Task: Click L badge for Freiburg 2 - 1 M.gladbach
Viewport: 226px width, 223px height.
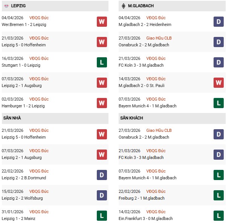Action: point(219,195)
